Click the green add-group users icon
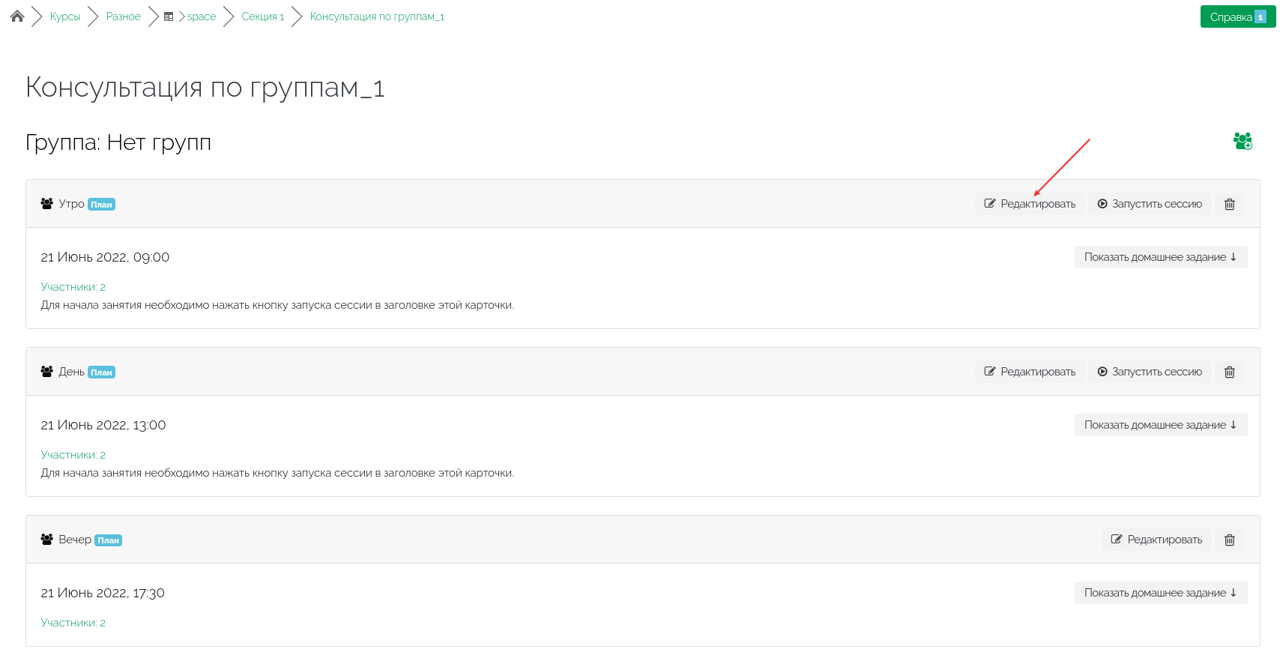This screenshot has width=1280, height=658. (x=1243, y=141)
